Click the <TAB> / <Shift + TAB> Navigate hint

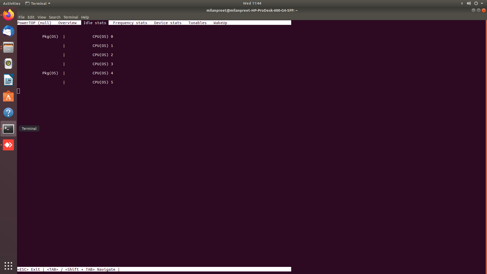pos(81,269)
